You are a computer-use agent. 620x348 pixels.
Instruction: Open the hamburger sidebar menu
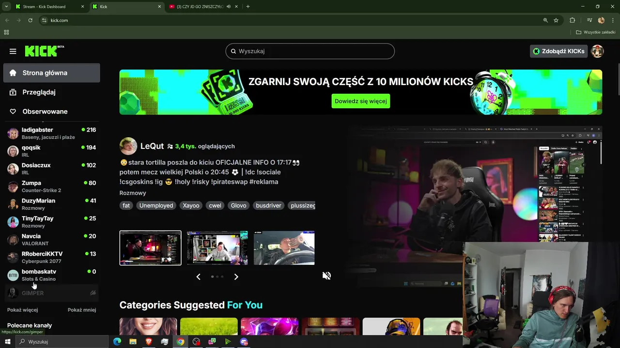point(13,51)
